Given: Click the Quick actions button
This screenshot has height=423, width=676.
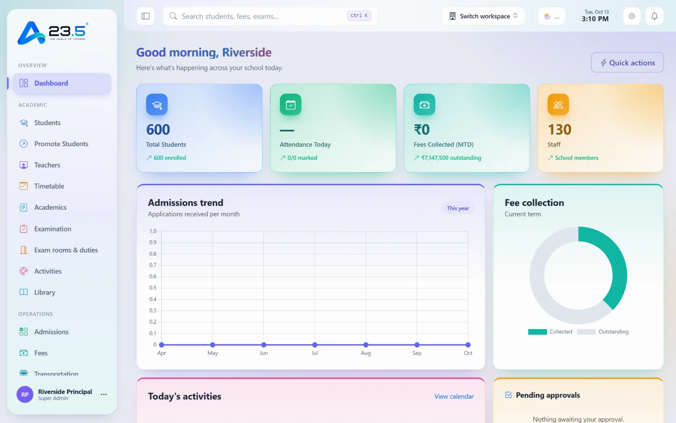Looking at the screenshot, I should 627,63.
